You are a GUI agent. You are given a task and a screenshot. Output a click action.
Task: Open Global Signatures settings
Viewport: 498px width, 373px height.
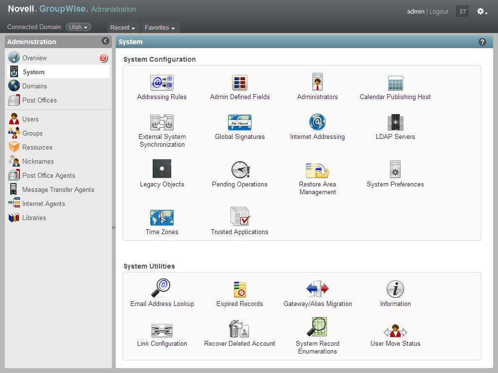pyautogui.click(x=239, y=123)
